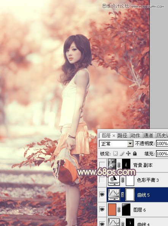Toggle lock all padlock icon

coord(135,153)
